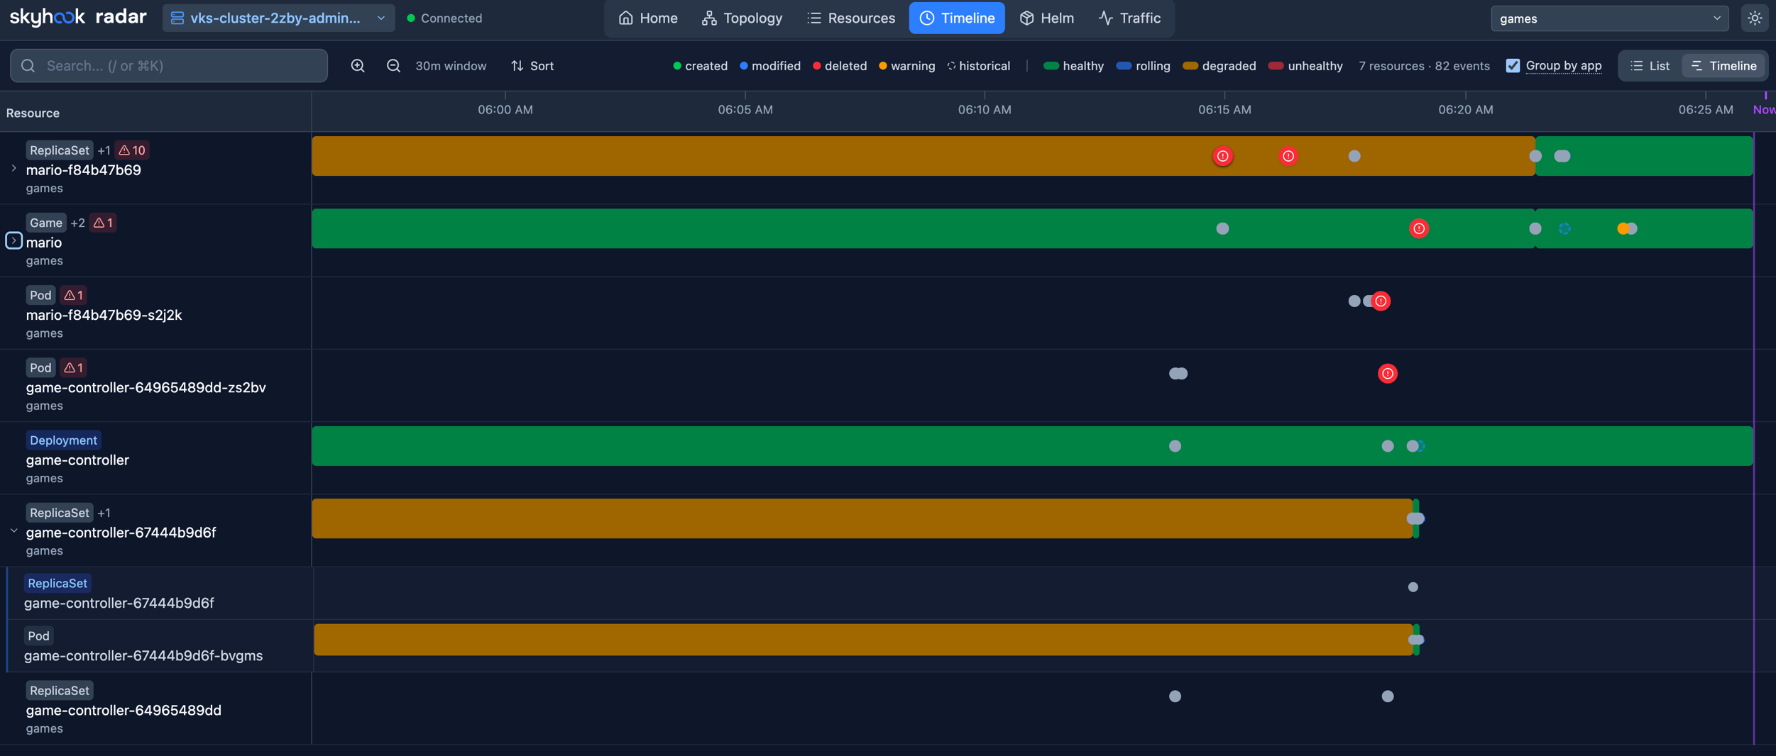The width and height of the screenshot is (1776, 756).
Task: Click the 06:15 AM time axis label
Action: [1224, 109]
